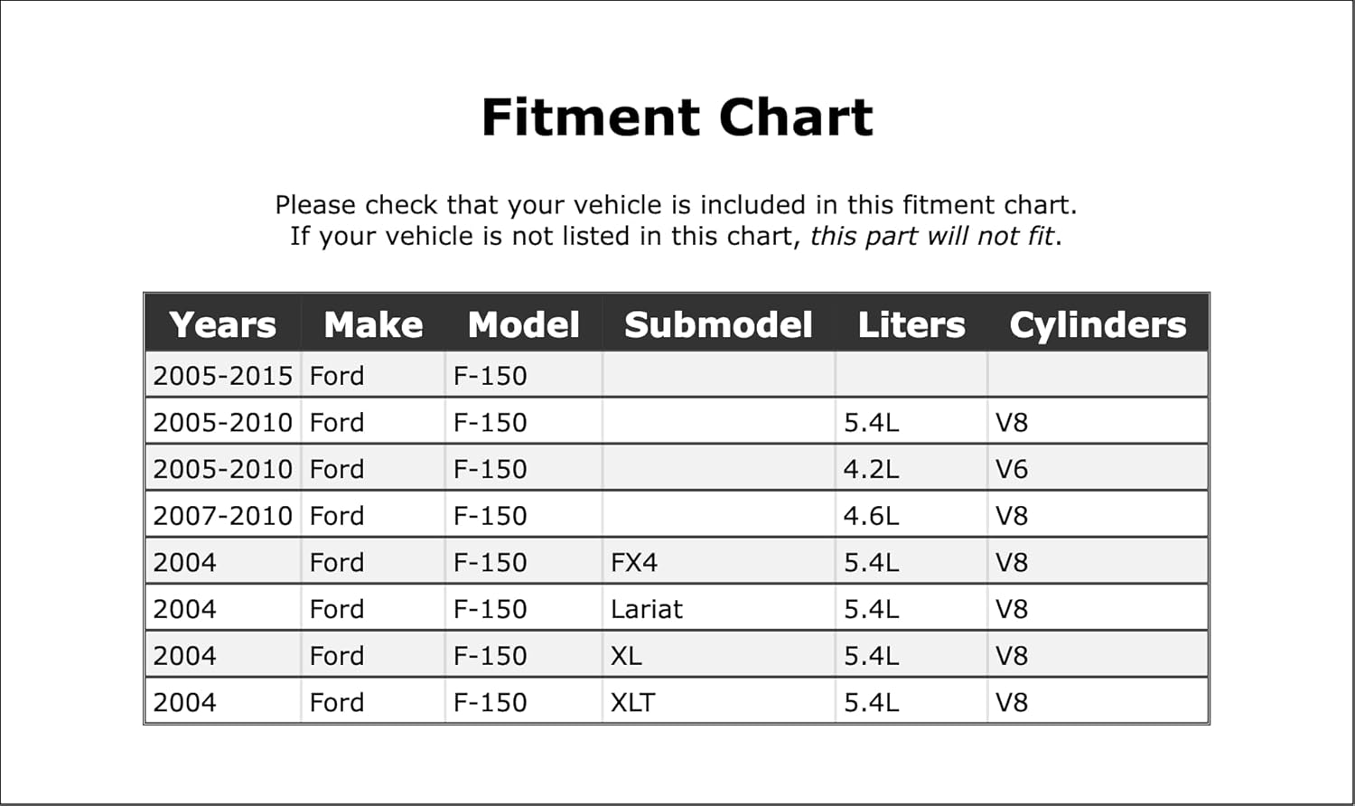Click the italic 'this part will not fit' text
The width and height of the screenshot is (1355, 806).
931,236
